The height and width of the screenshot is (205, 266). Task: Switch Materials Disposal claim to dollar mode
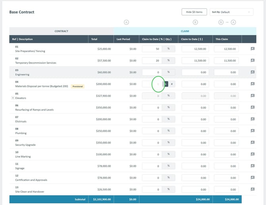coord(166,84)
